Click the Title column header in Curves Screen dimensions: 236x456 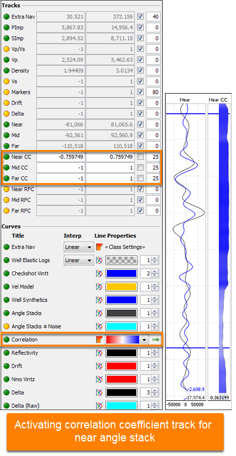pos(18,236)
